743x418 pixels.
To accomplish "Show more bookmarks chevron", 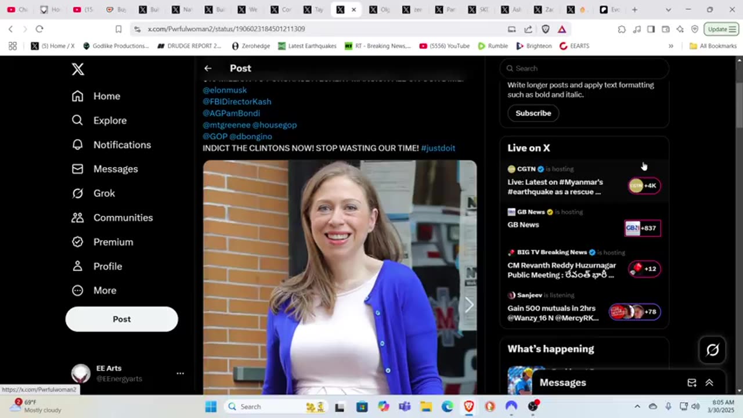I will coord(671,46).
